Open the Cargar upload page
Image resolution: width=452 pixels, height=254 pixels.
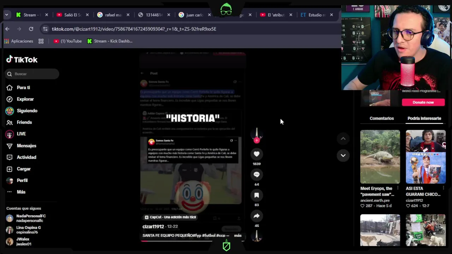pos(24,169)
